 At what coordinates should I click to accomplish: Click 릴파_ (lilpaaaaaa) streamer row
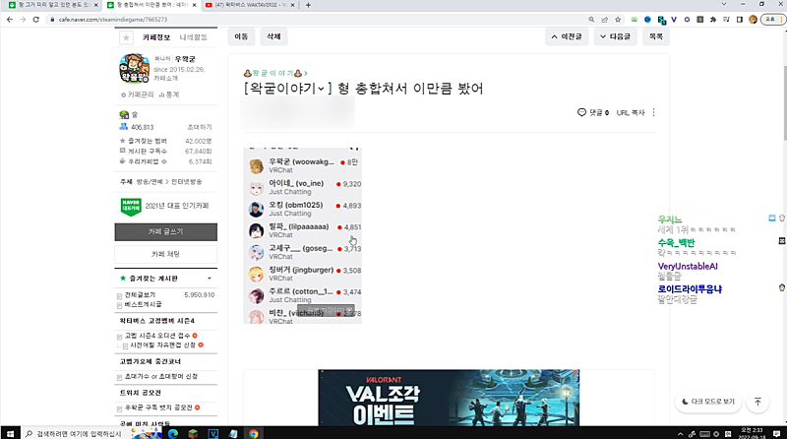click(x=303, y=230)
